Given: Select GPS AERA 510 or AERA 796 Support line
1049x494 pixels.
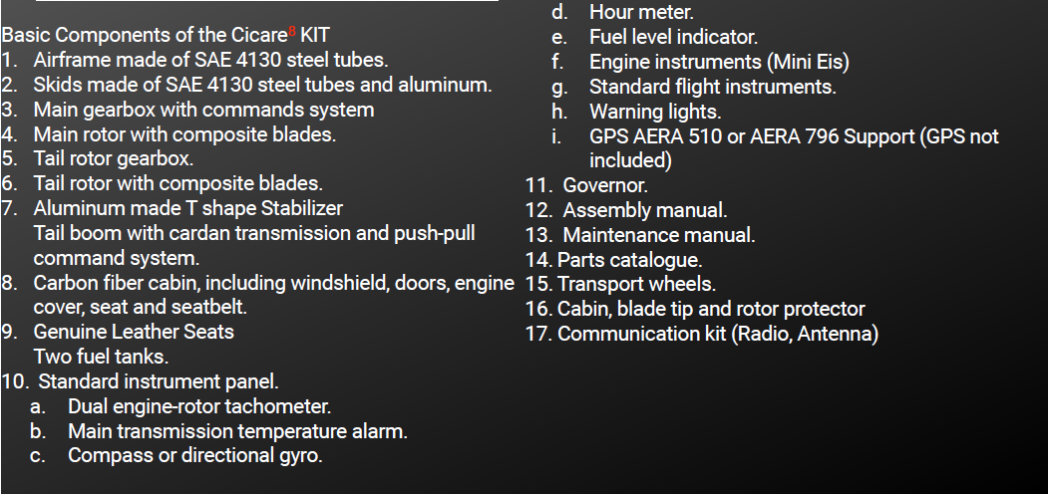Looking at the screenshot, I should [794, 148].
